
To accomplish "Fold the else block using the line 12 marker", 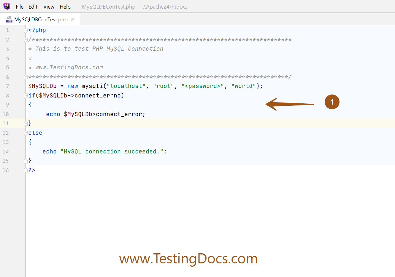I will (x=26, y=133).
